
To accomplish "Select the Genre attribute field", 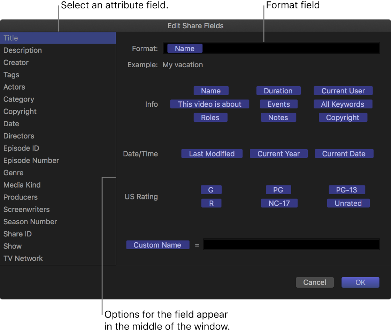I will pyautogui.click(x=13, y=173).
